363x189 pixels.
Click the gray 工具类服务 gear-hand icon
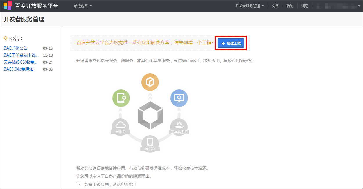179,126
